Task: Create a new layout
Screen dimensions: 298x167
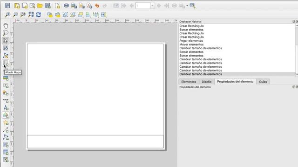Action: pyautogui.click(x=17, y=6)
